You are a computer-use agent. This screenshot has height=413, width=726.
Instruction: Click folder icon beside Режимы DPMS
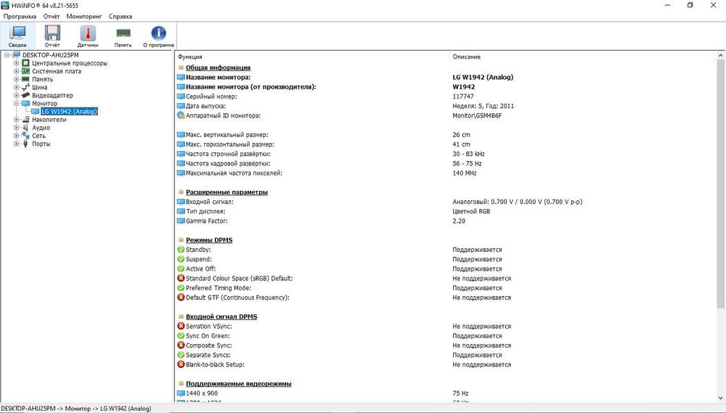coord(181,240)
